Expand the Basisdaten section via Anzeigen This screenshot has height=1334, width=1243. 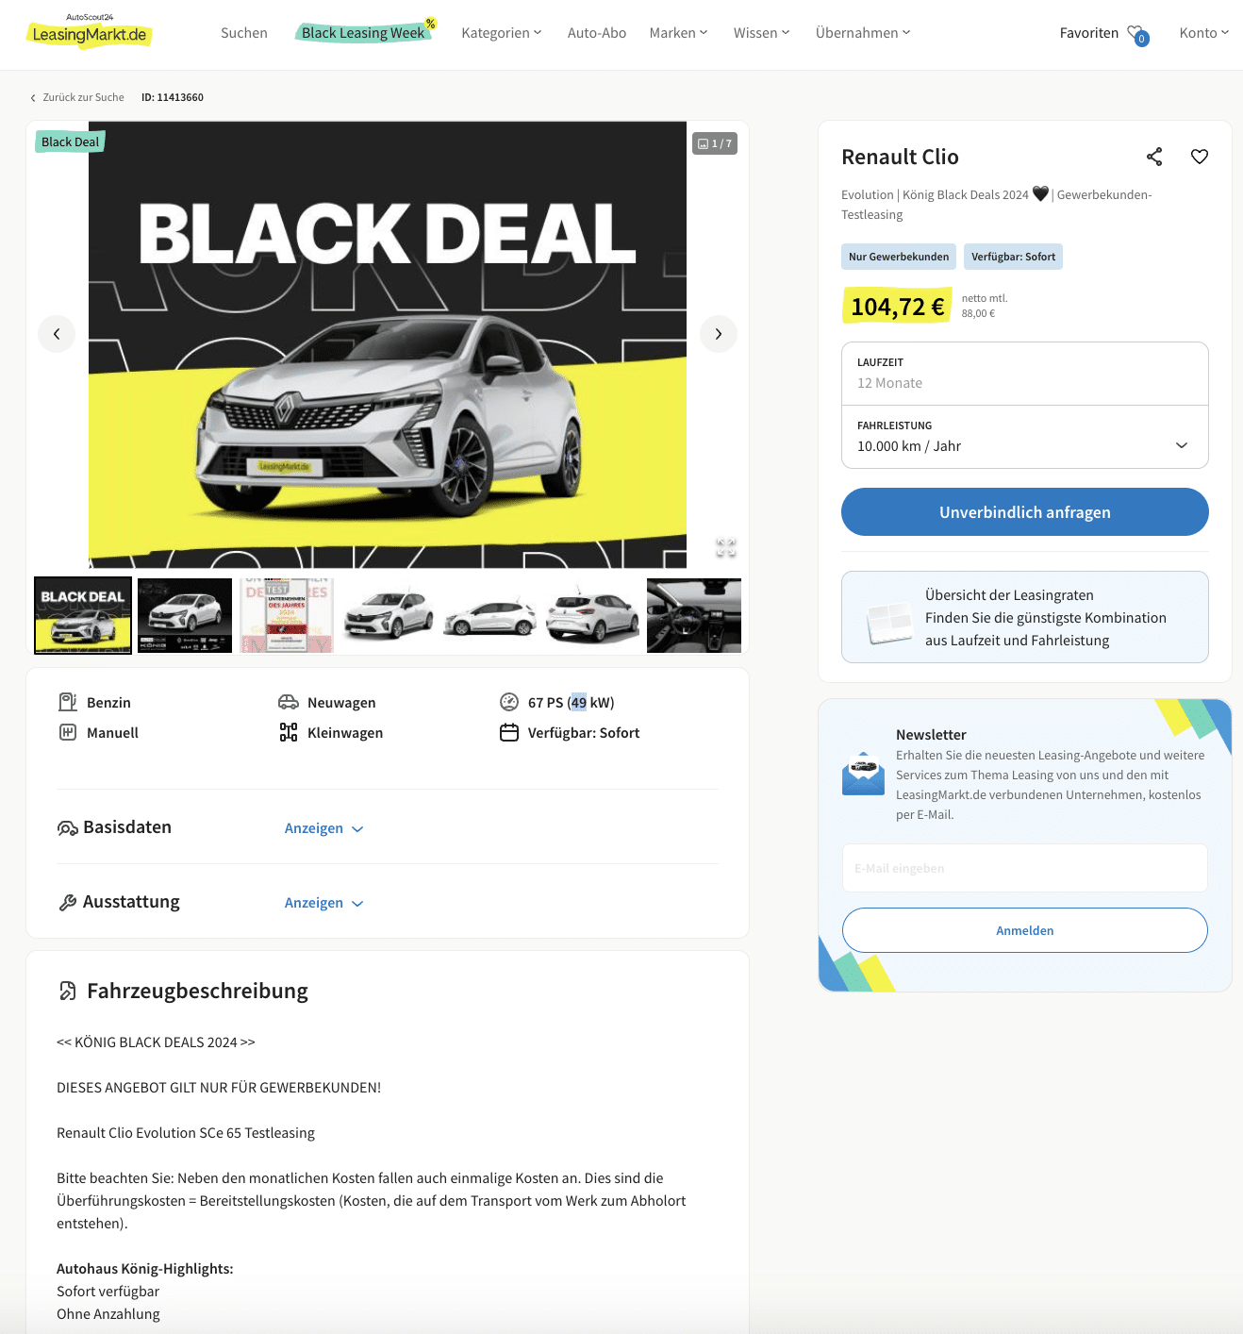(x=323, y=828)
